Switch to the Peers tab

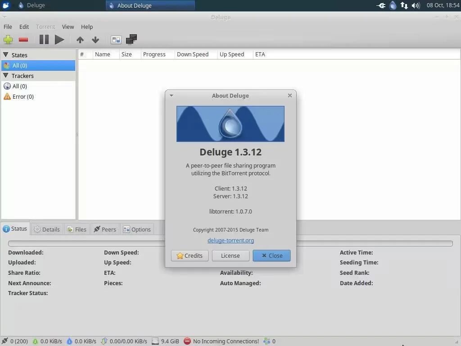[x=105, y=229]
